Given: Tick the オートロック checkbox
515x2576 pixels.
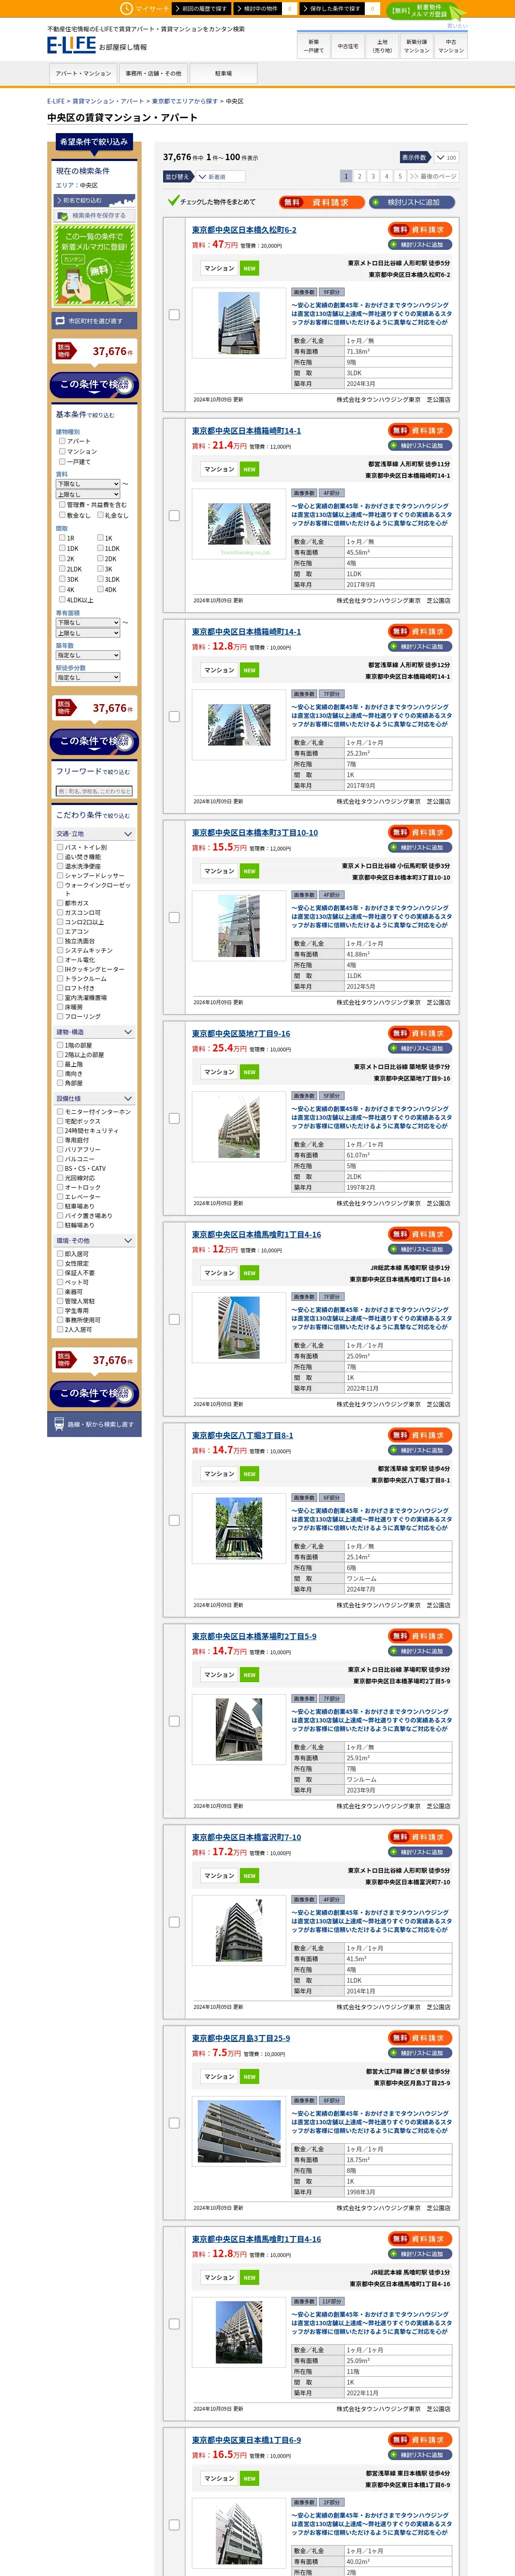Looking at the screenshot, I should click(60, 1187).
